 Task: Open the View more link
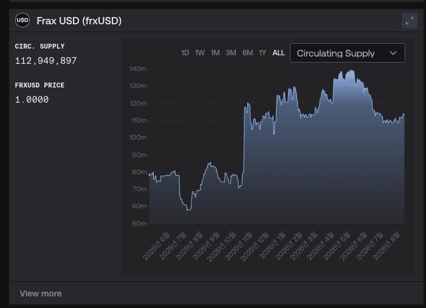tap(41, 293)
